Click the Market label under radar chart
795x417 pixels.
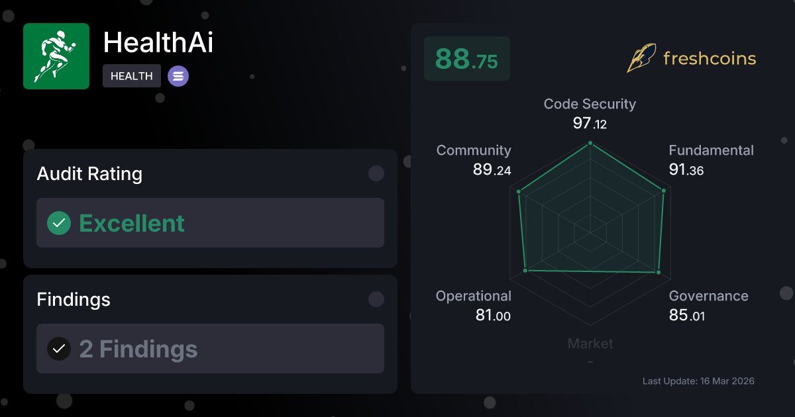click(590, 344)
